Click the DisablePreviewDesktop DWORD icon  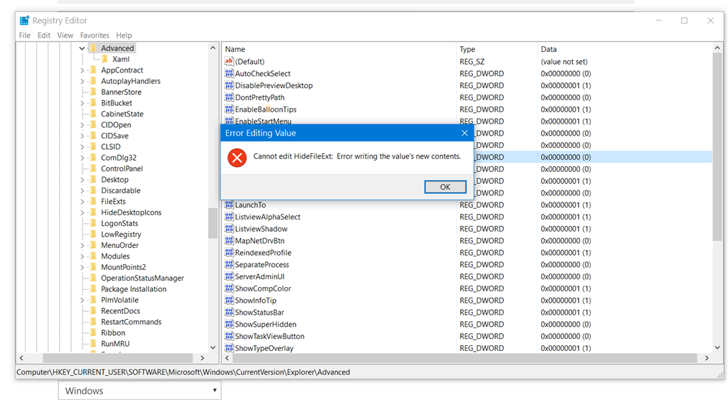229,85
